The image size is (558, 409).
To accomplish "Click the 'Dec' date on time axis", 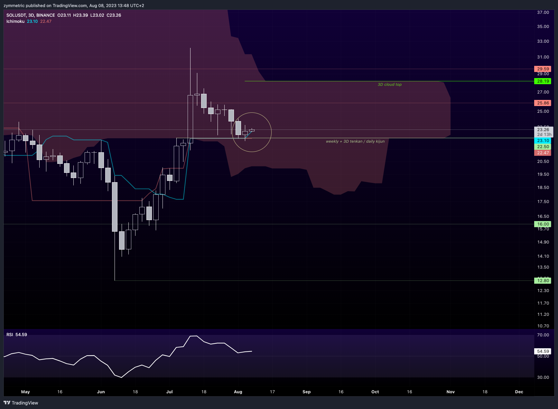I will (519, 392).
